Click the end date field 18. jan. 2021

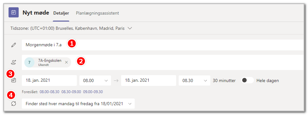click(149, 80)
